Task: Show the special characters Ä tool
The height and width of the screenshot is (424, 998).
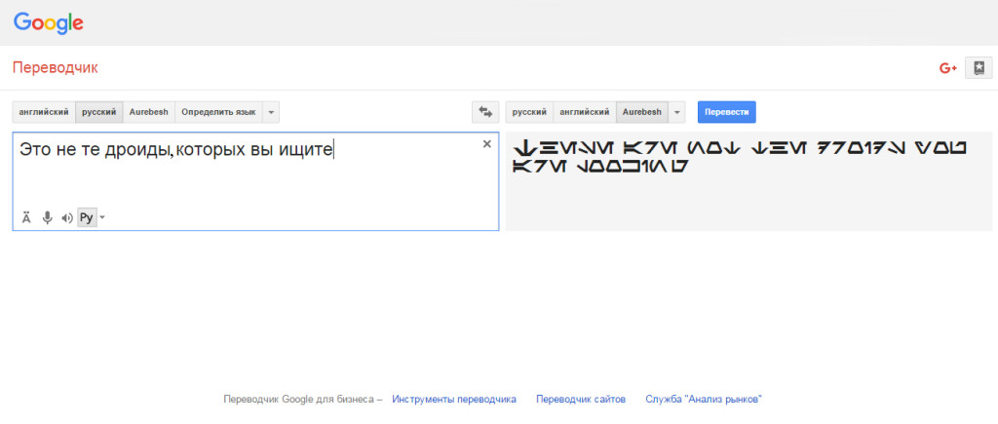Action: point(26,217)
